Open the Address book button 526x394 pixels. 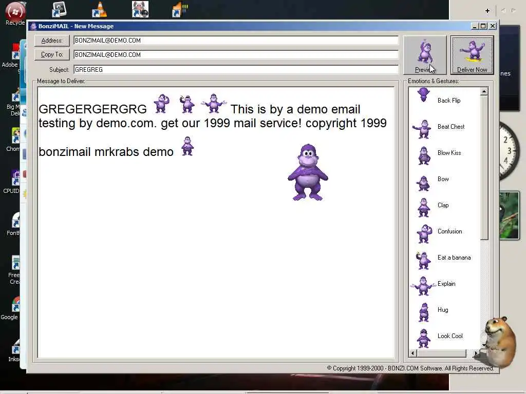(52, 41)
